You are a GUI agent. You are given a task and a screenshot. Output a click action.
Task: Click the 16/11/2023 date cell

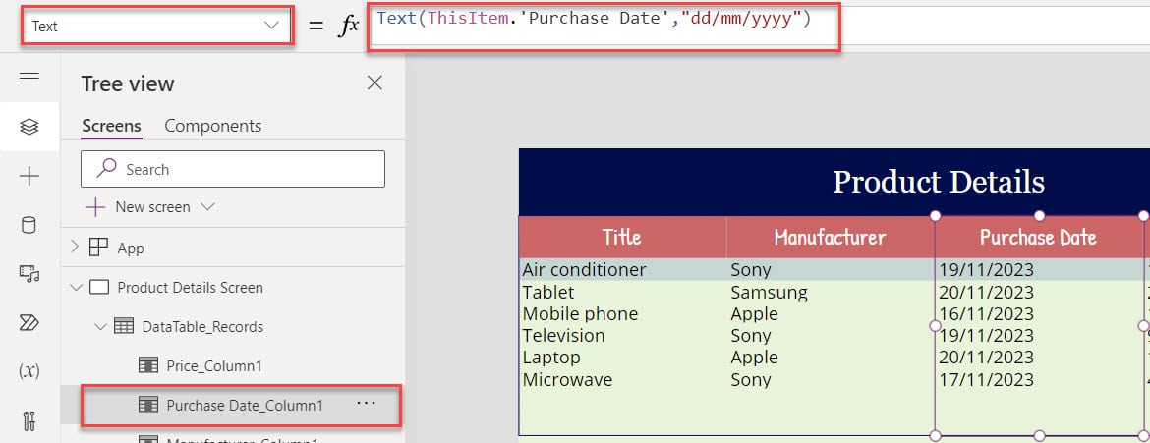point(986,314)
